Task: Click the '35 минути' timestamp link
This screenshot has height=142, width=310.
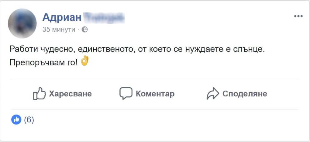Action: tap(59, 29)
